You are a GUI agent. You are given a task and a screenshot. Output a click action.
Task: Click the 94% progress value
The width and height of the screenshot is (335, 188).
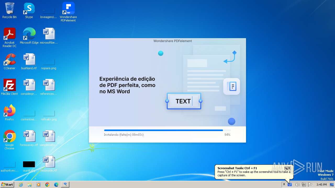(227, 135)
